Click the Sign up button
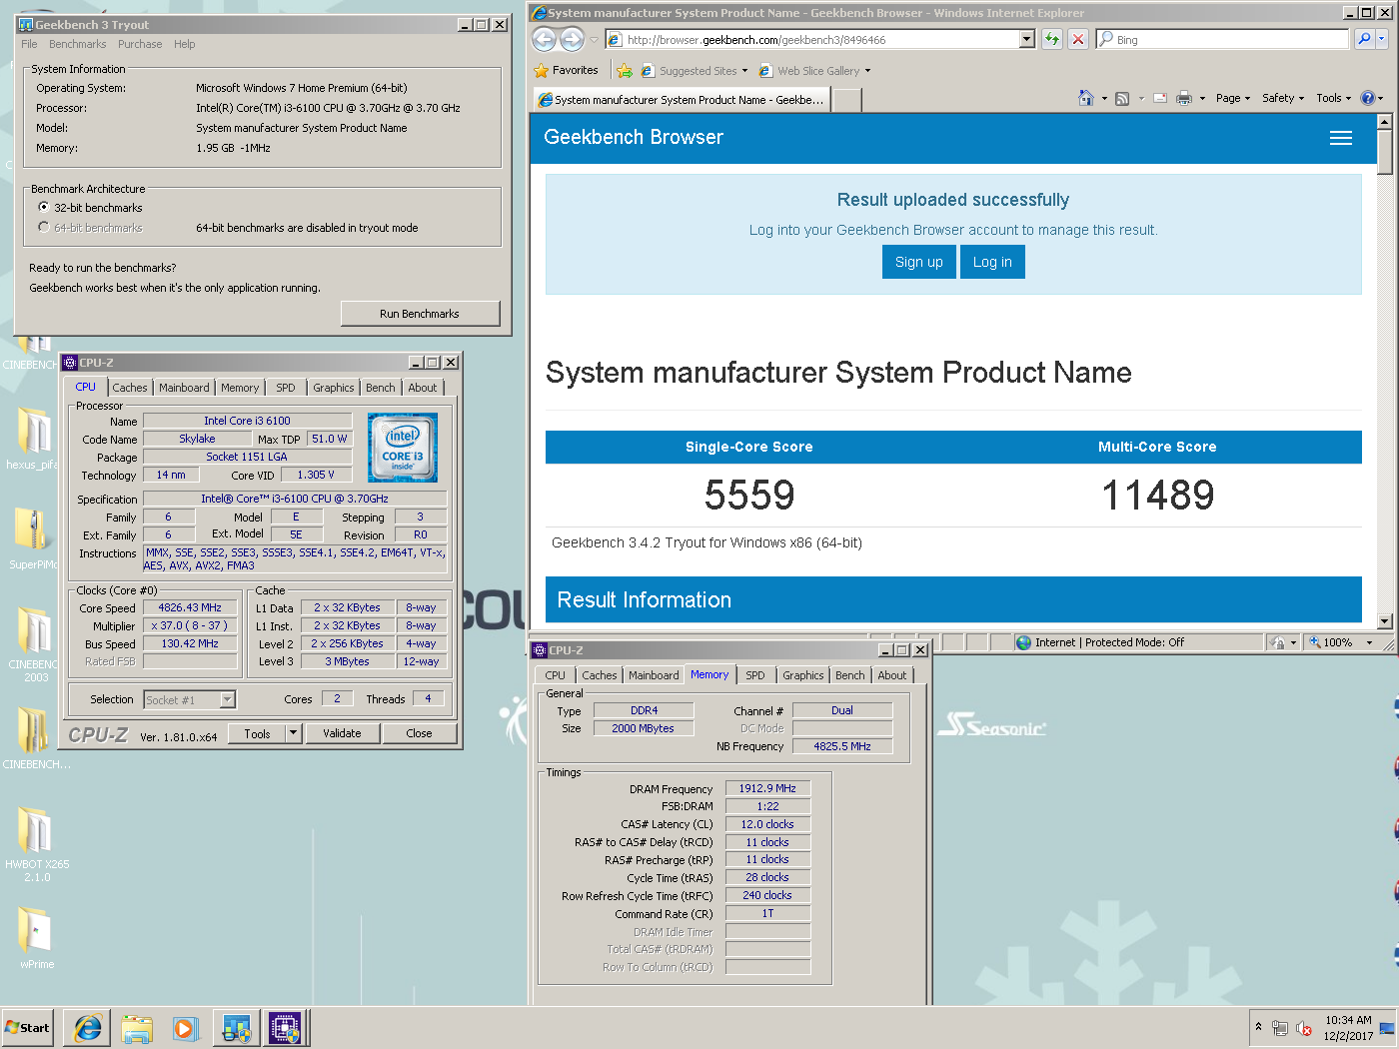This screenshot has height=1049, width=1399. coord(918,262)
